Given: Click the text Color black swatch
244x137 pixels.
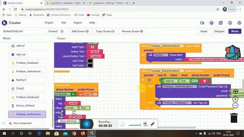Looking at the screenshot, I should 90,61.
